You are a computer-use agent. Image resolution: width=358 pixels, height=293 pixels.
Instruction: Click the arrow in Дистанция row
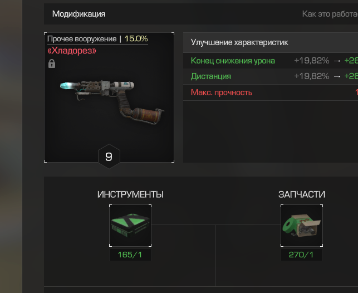click(x=337, y=76)
